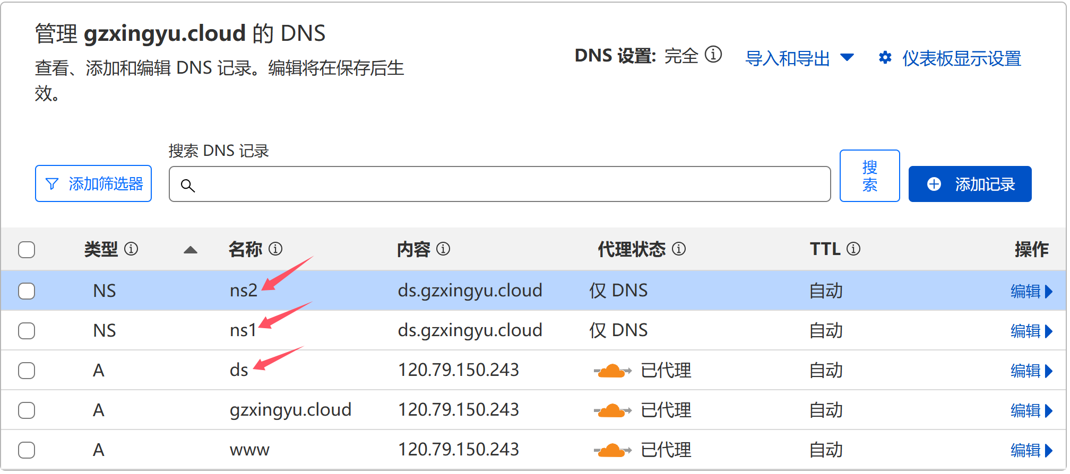1070x474 pixels.
Task: Expand 编辑 for the ds record
Action: pyautogui.click(x=1031, y=371)
